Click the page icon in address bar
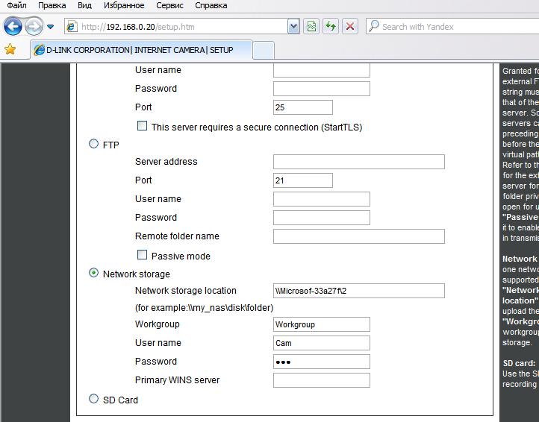The height and width of the screenshot is (422, 539). (72, 27)
